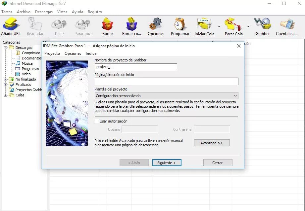Click the IDM logo in title bar
Viewport: 305px width, 211px height.
[4, 4]
